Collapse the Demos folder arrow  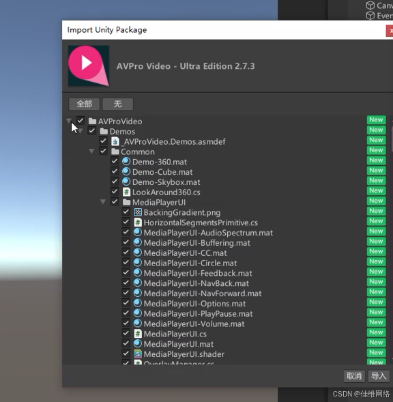(81, 131)
